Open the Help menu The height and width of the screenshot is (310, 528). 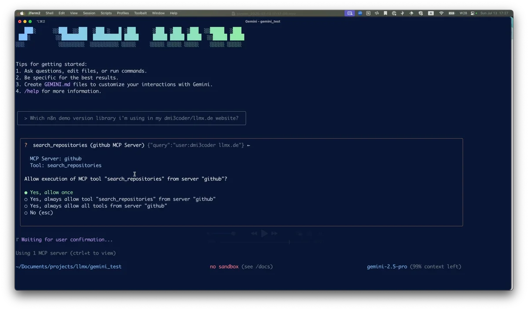click(x=174, y=13)
